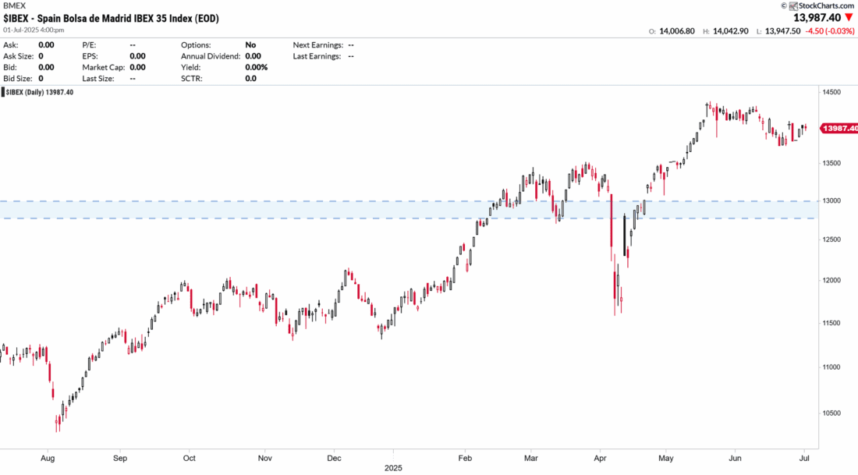Select the high value 14,042.90

point(731,31)
